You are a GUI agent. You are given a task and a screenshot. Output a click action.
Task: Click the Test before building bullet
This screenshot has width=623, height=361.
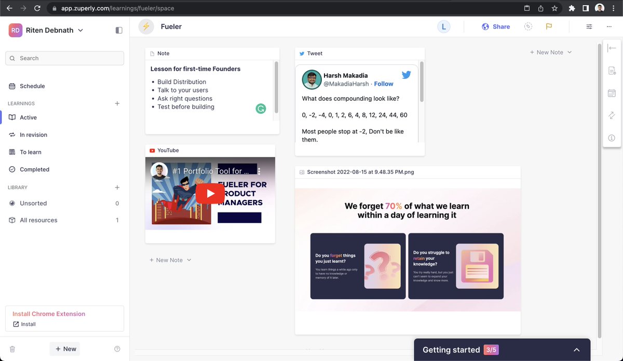coord(186,107)
